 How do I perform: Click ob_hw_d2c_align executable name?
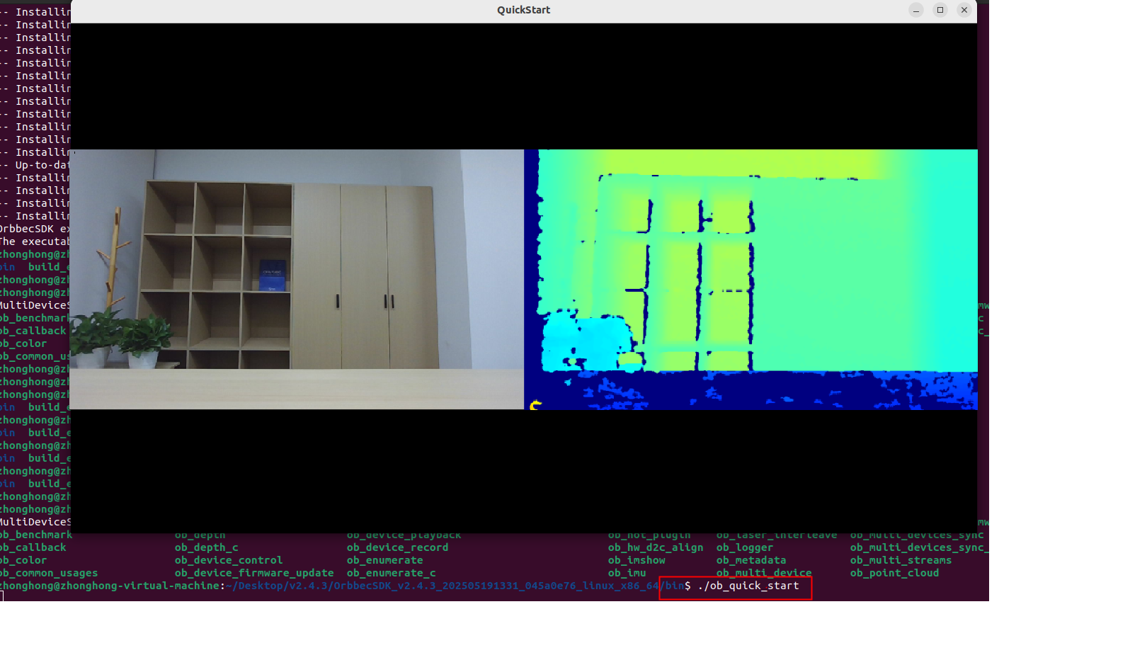point(655,547)
